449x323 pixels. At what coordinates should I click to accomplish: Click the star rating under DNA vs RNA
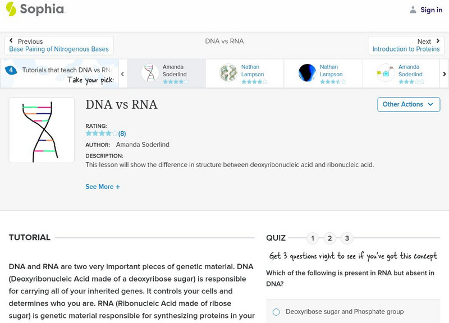point(102,133)
